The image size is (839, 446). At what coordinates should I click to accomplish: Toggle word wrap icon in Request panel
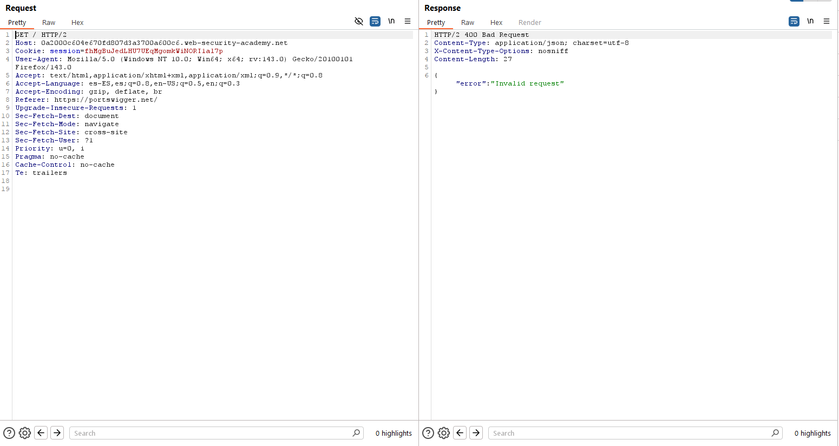point(375,21)
